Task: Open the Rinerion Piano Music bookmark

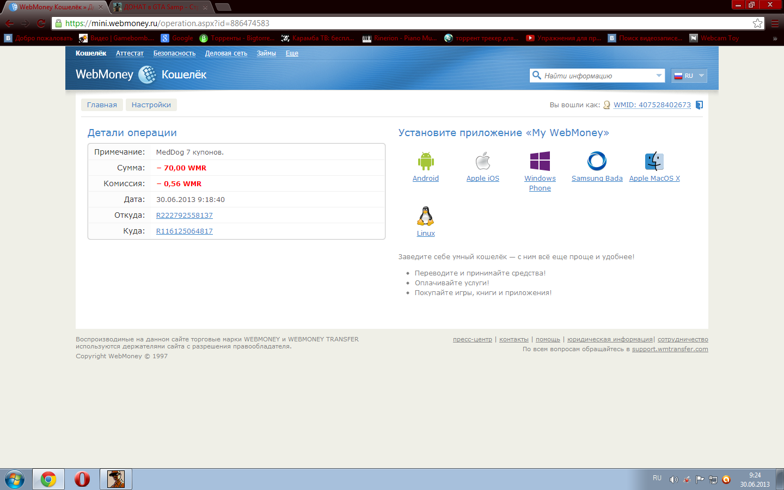Action: pos(400,38)
